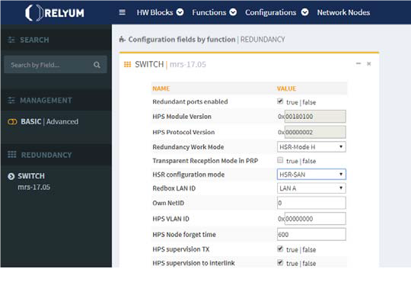Uncheck Redundant ports enabled checkbox
This screenshot has width=411, height=295.
[280, 101]
